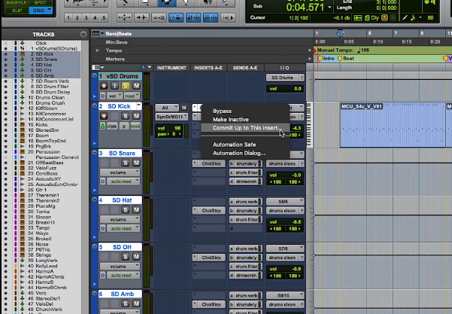This screenshot has height=314, width=452.
Task: Click zoom preset button 3
Action: (86, 18)
